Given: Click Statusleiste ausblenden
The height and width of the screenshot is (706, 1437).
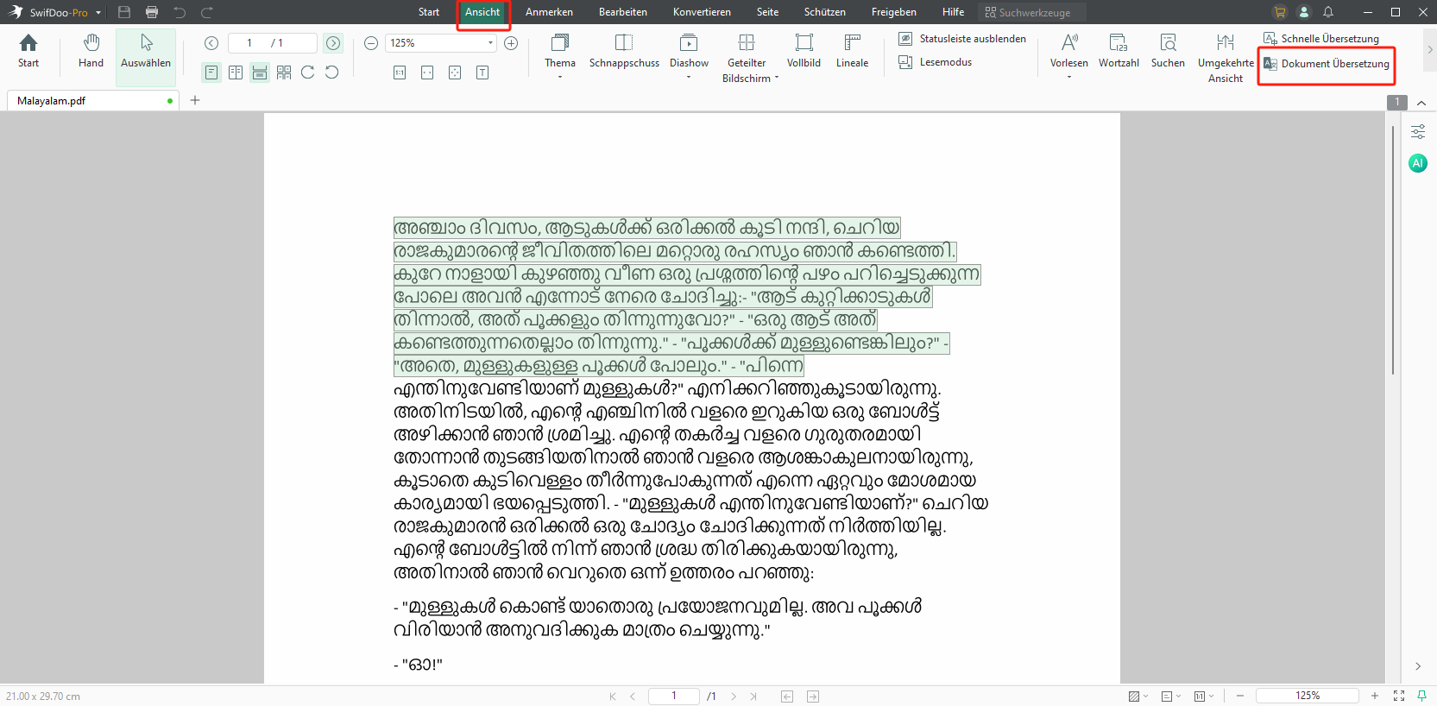Looking at the screenshot, I should pos(962,39).
